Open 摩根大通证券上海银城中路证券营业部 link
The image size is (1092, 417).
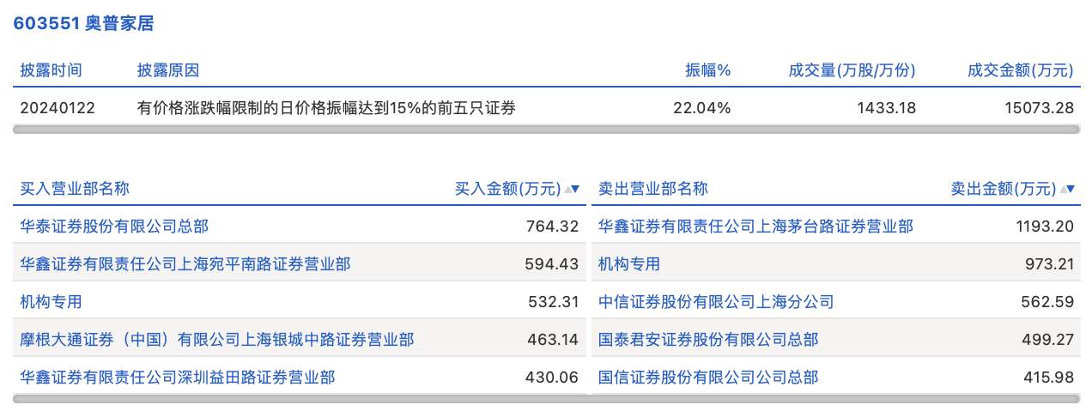click(217, 340)
